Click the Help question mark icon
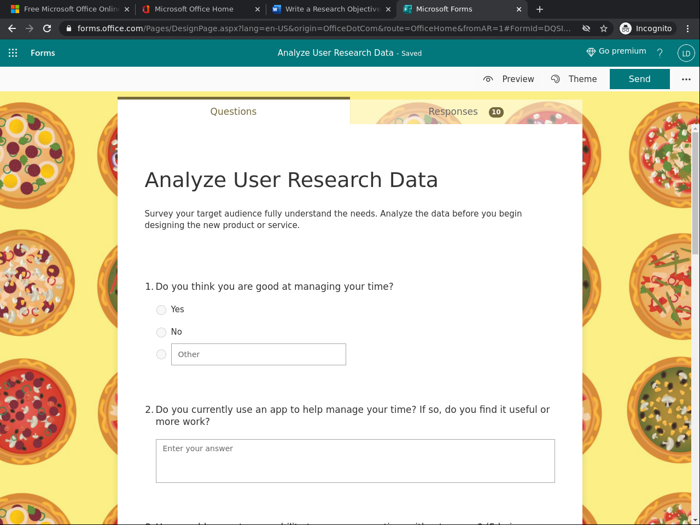Viewport: 700px width, 525px height. [660, 53]
